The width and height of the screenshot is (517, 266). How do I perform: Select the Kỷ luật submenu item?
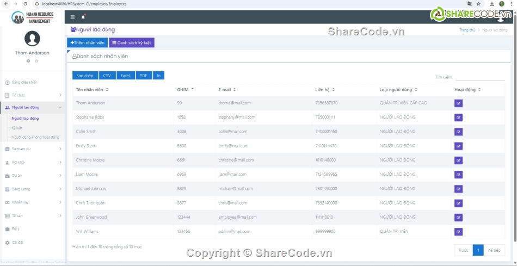pyautogui.click(x=17, y=128)
